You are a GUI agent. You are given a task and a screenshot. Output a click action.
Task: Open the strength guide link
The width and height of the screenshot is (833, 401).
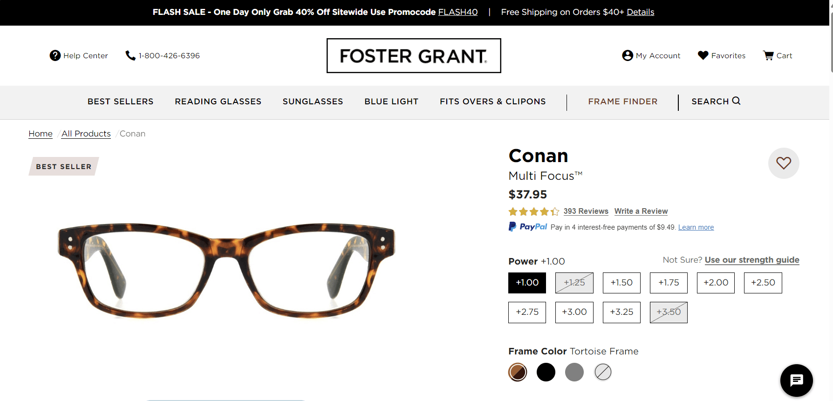tap(751, 260)
